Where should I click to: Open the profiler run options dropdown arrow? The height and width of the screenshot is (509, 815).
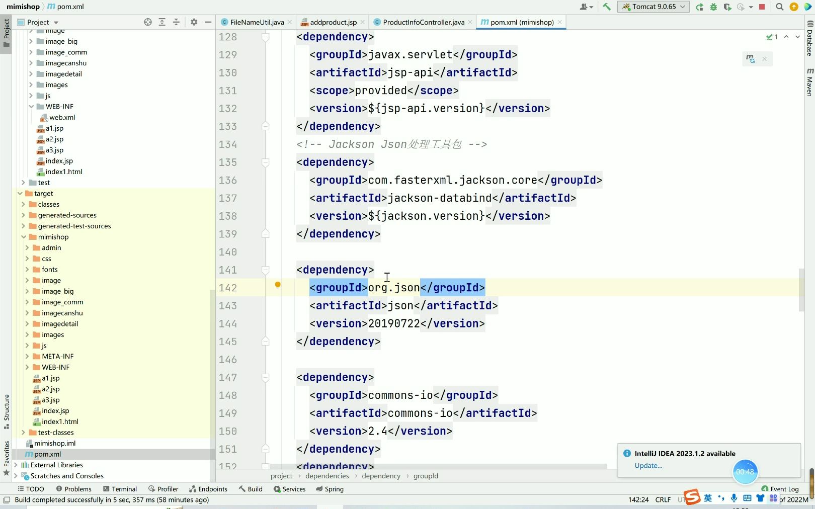pos(751,7)
